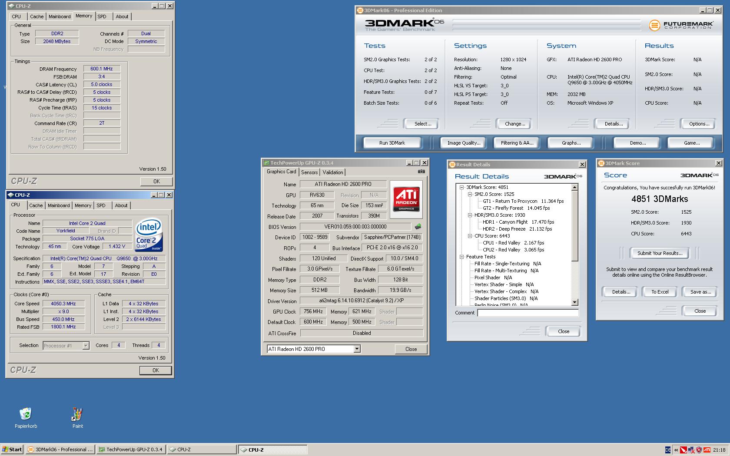Click the bottom CPU-Z window title icon
Viewport: 730px width, 456px height.
coord(11,195)
